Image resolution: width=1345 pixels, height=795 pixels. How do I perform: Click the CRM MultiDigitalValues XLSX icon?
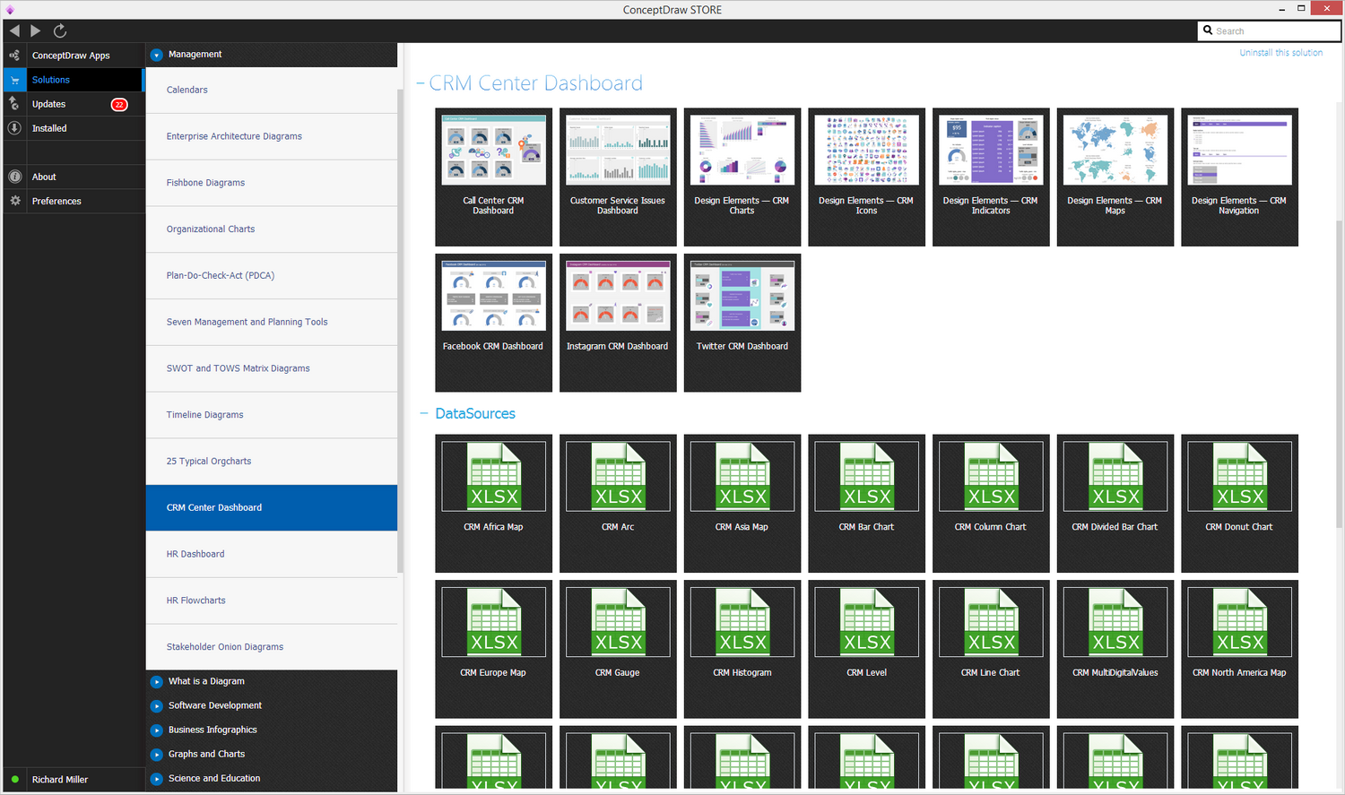coord(1115,622)
